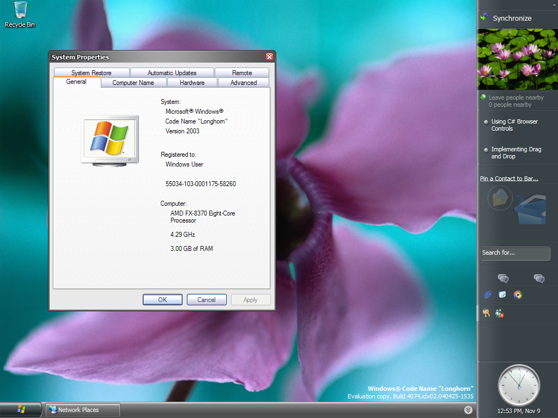Switch to the System Restore tab
Viewport: 558px width, 418px height.
click(x=91, y=72)
